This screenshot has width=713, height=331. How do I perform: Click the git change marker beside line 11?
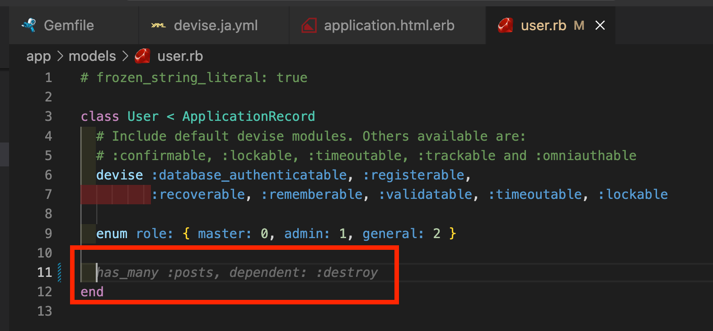[60, 272]
